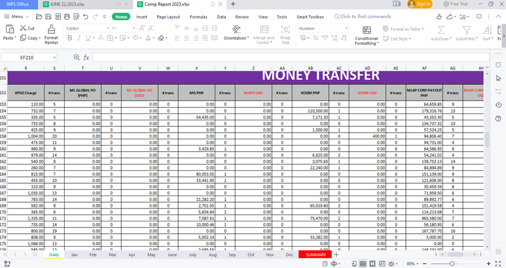
Task: Open Print Preview icon
Action: point(76,17)
